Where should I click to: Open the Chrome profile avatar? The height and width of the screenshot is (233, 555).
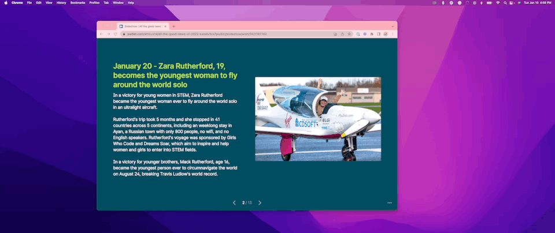click(x=386, y=34)
